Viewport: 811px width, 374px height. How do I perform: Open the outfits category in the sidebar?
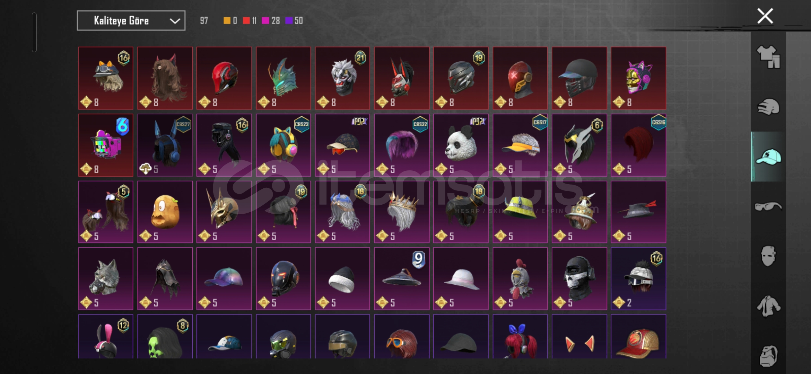[x=768, y=57]
